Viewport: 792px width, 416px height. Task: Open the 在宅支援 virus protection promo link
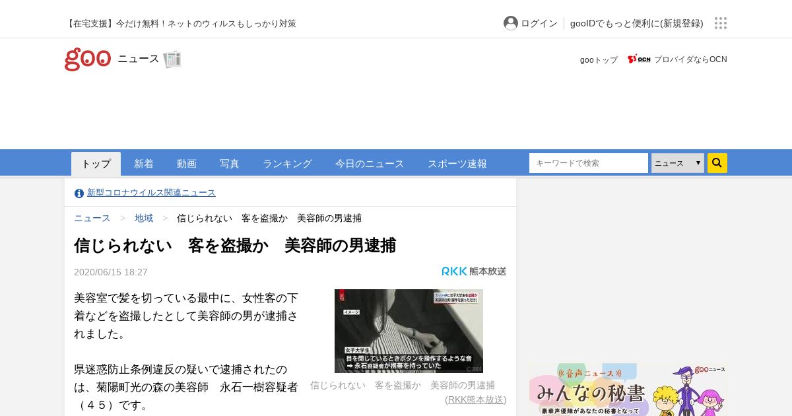180,23
